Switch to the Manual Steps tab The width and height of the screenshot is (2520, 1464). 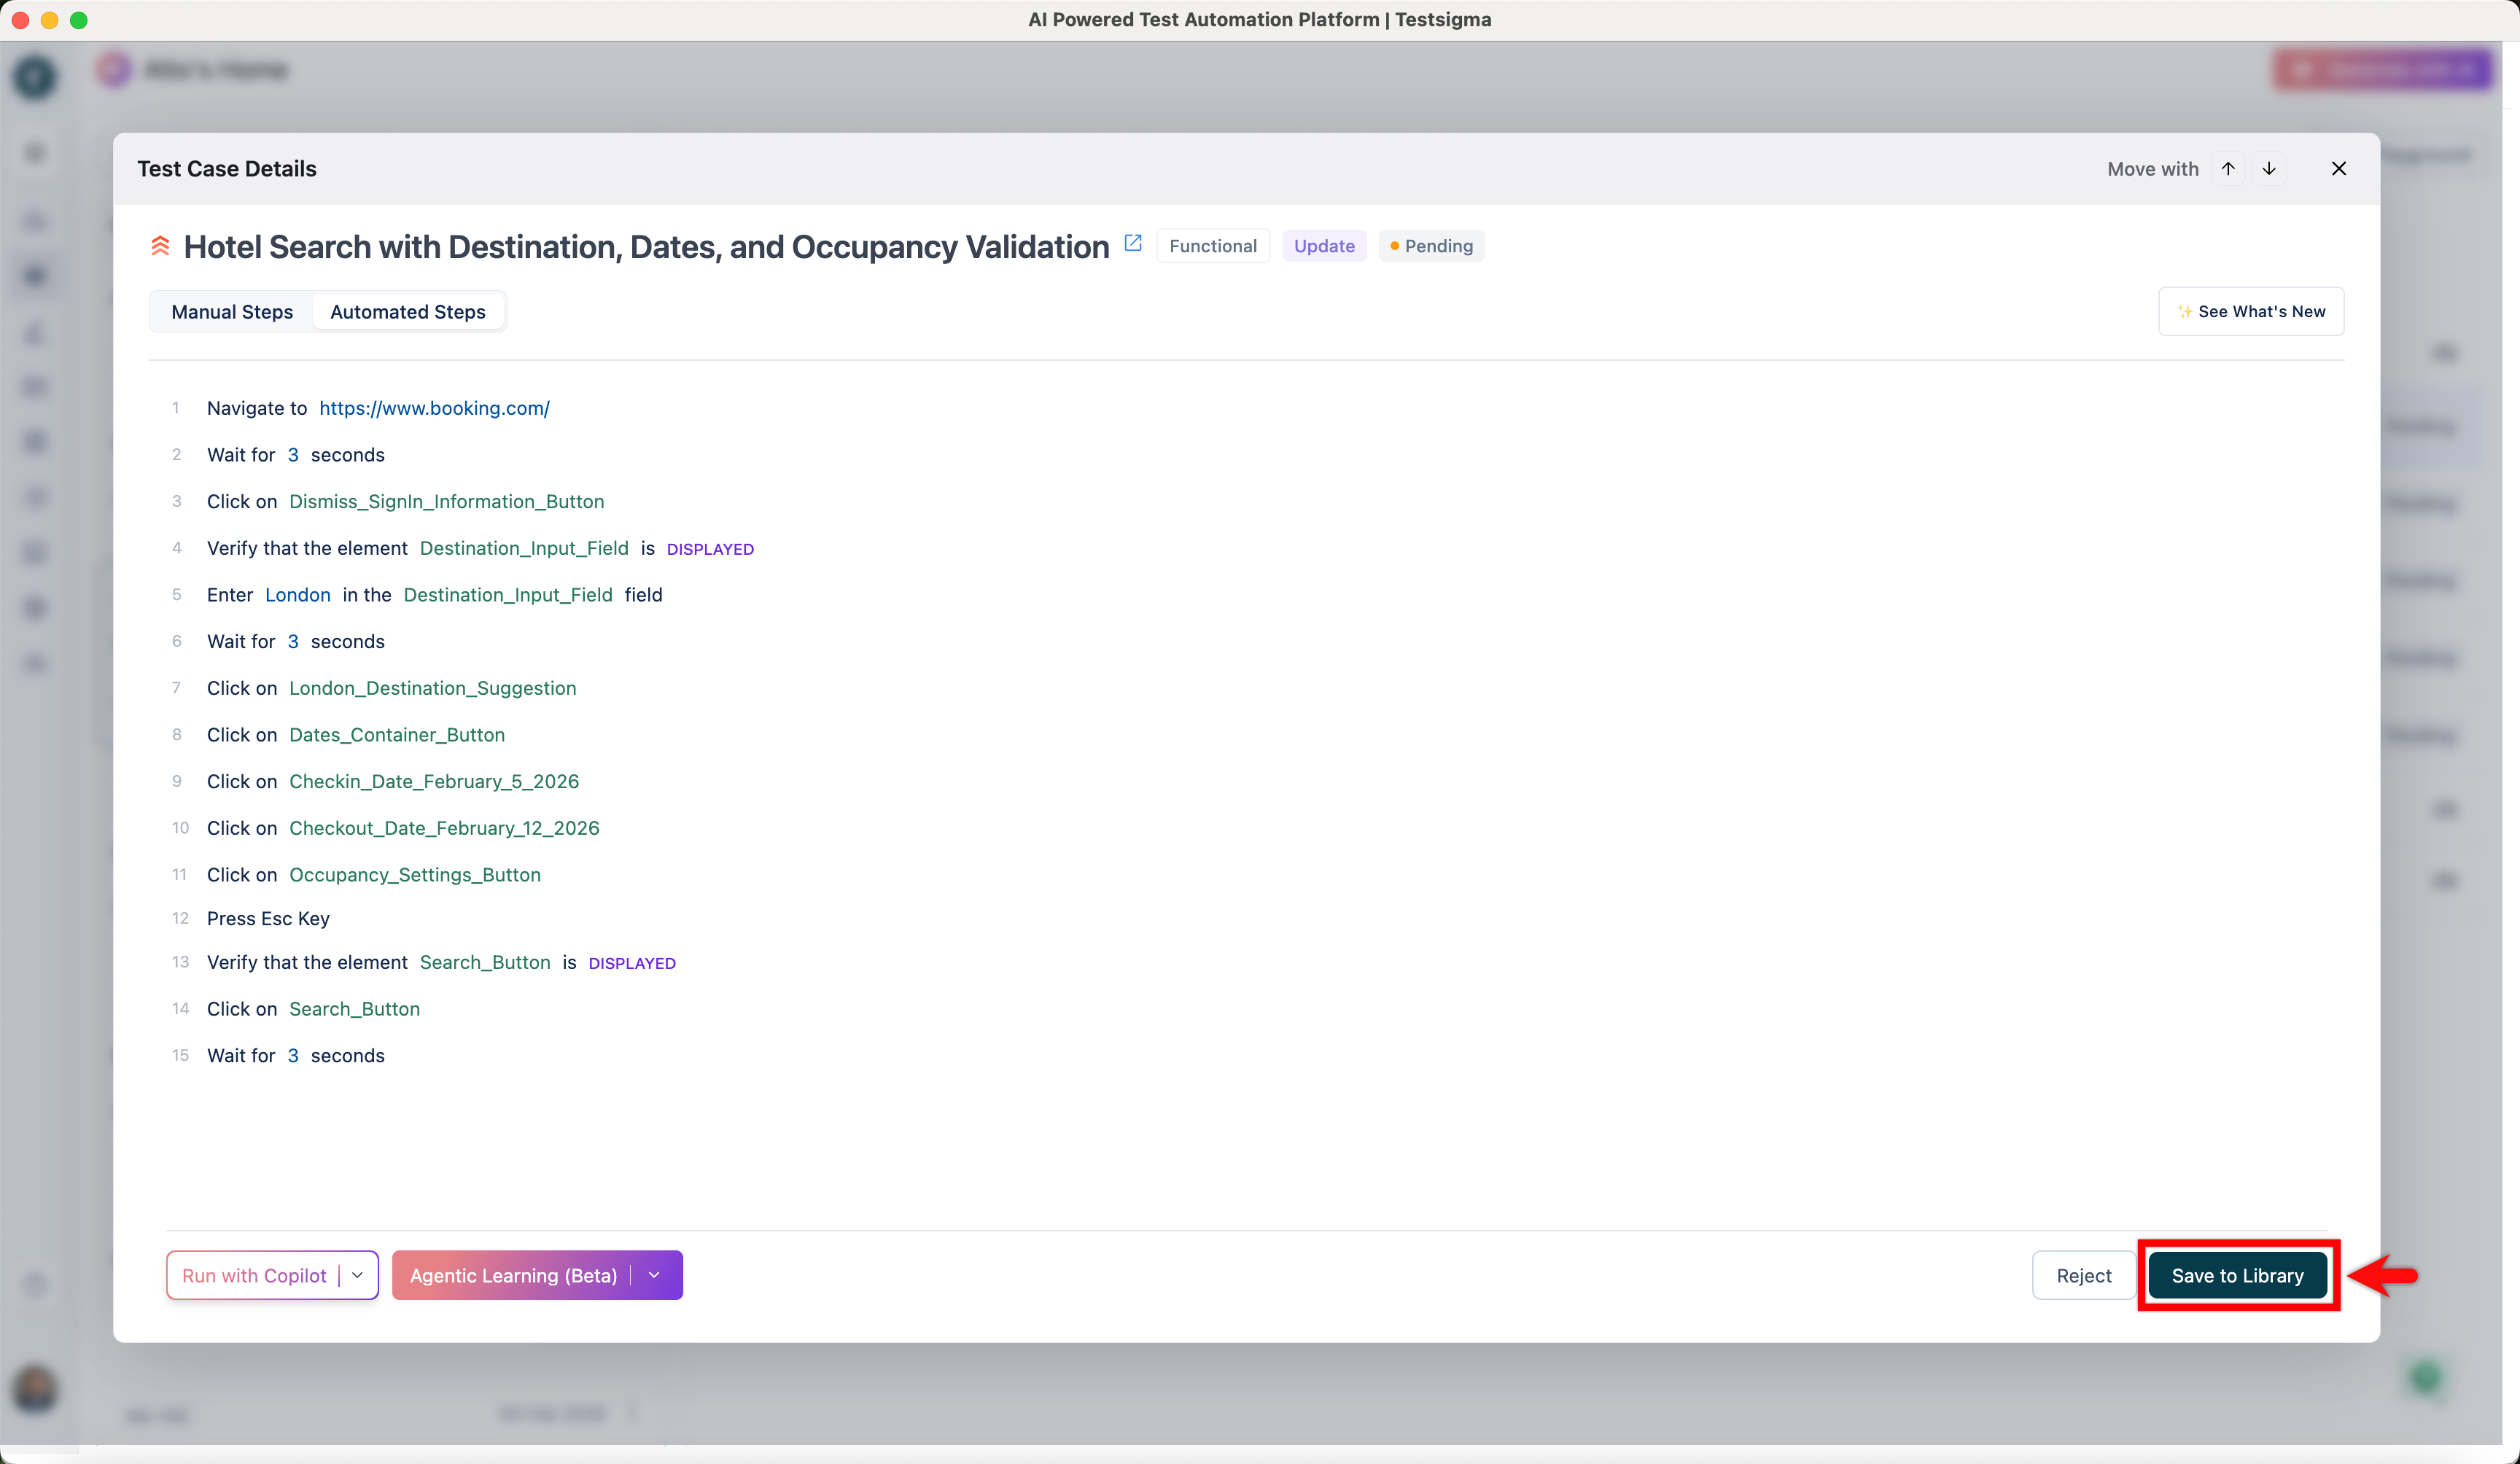(x=232, y=311)
